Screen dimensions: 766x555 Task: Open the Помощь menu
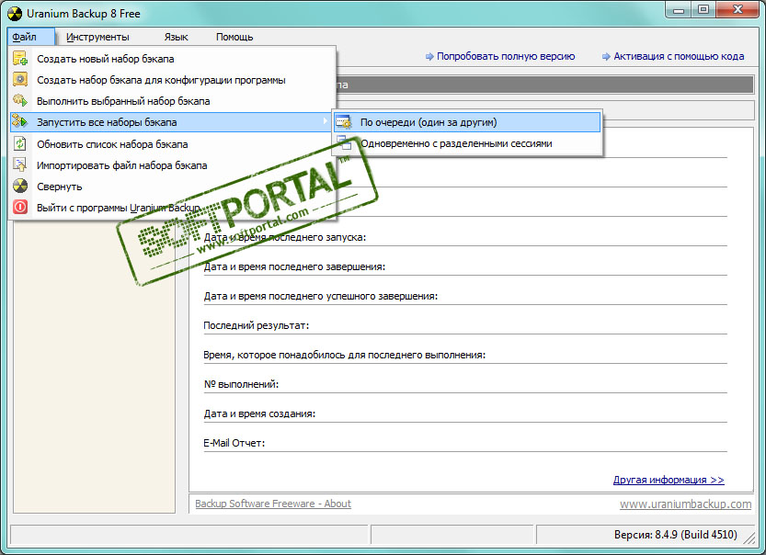click(x=234, y=37)
